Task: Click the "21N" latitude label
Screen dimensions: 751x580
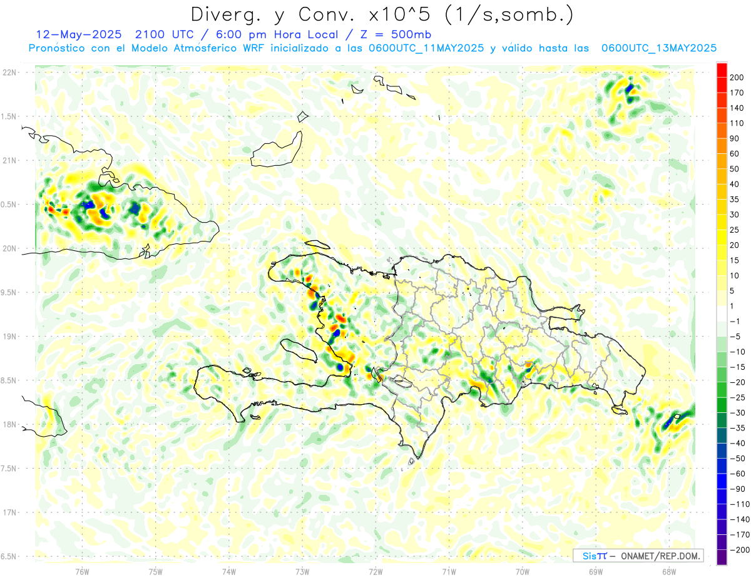Action: coord(10,160)
